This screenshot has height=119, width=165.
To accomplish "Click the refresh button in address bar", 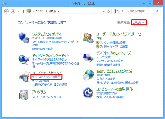I will tap(109, 11).
